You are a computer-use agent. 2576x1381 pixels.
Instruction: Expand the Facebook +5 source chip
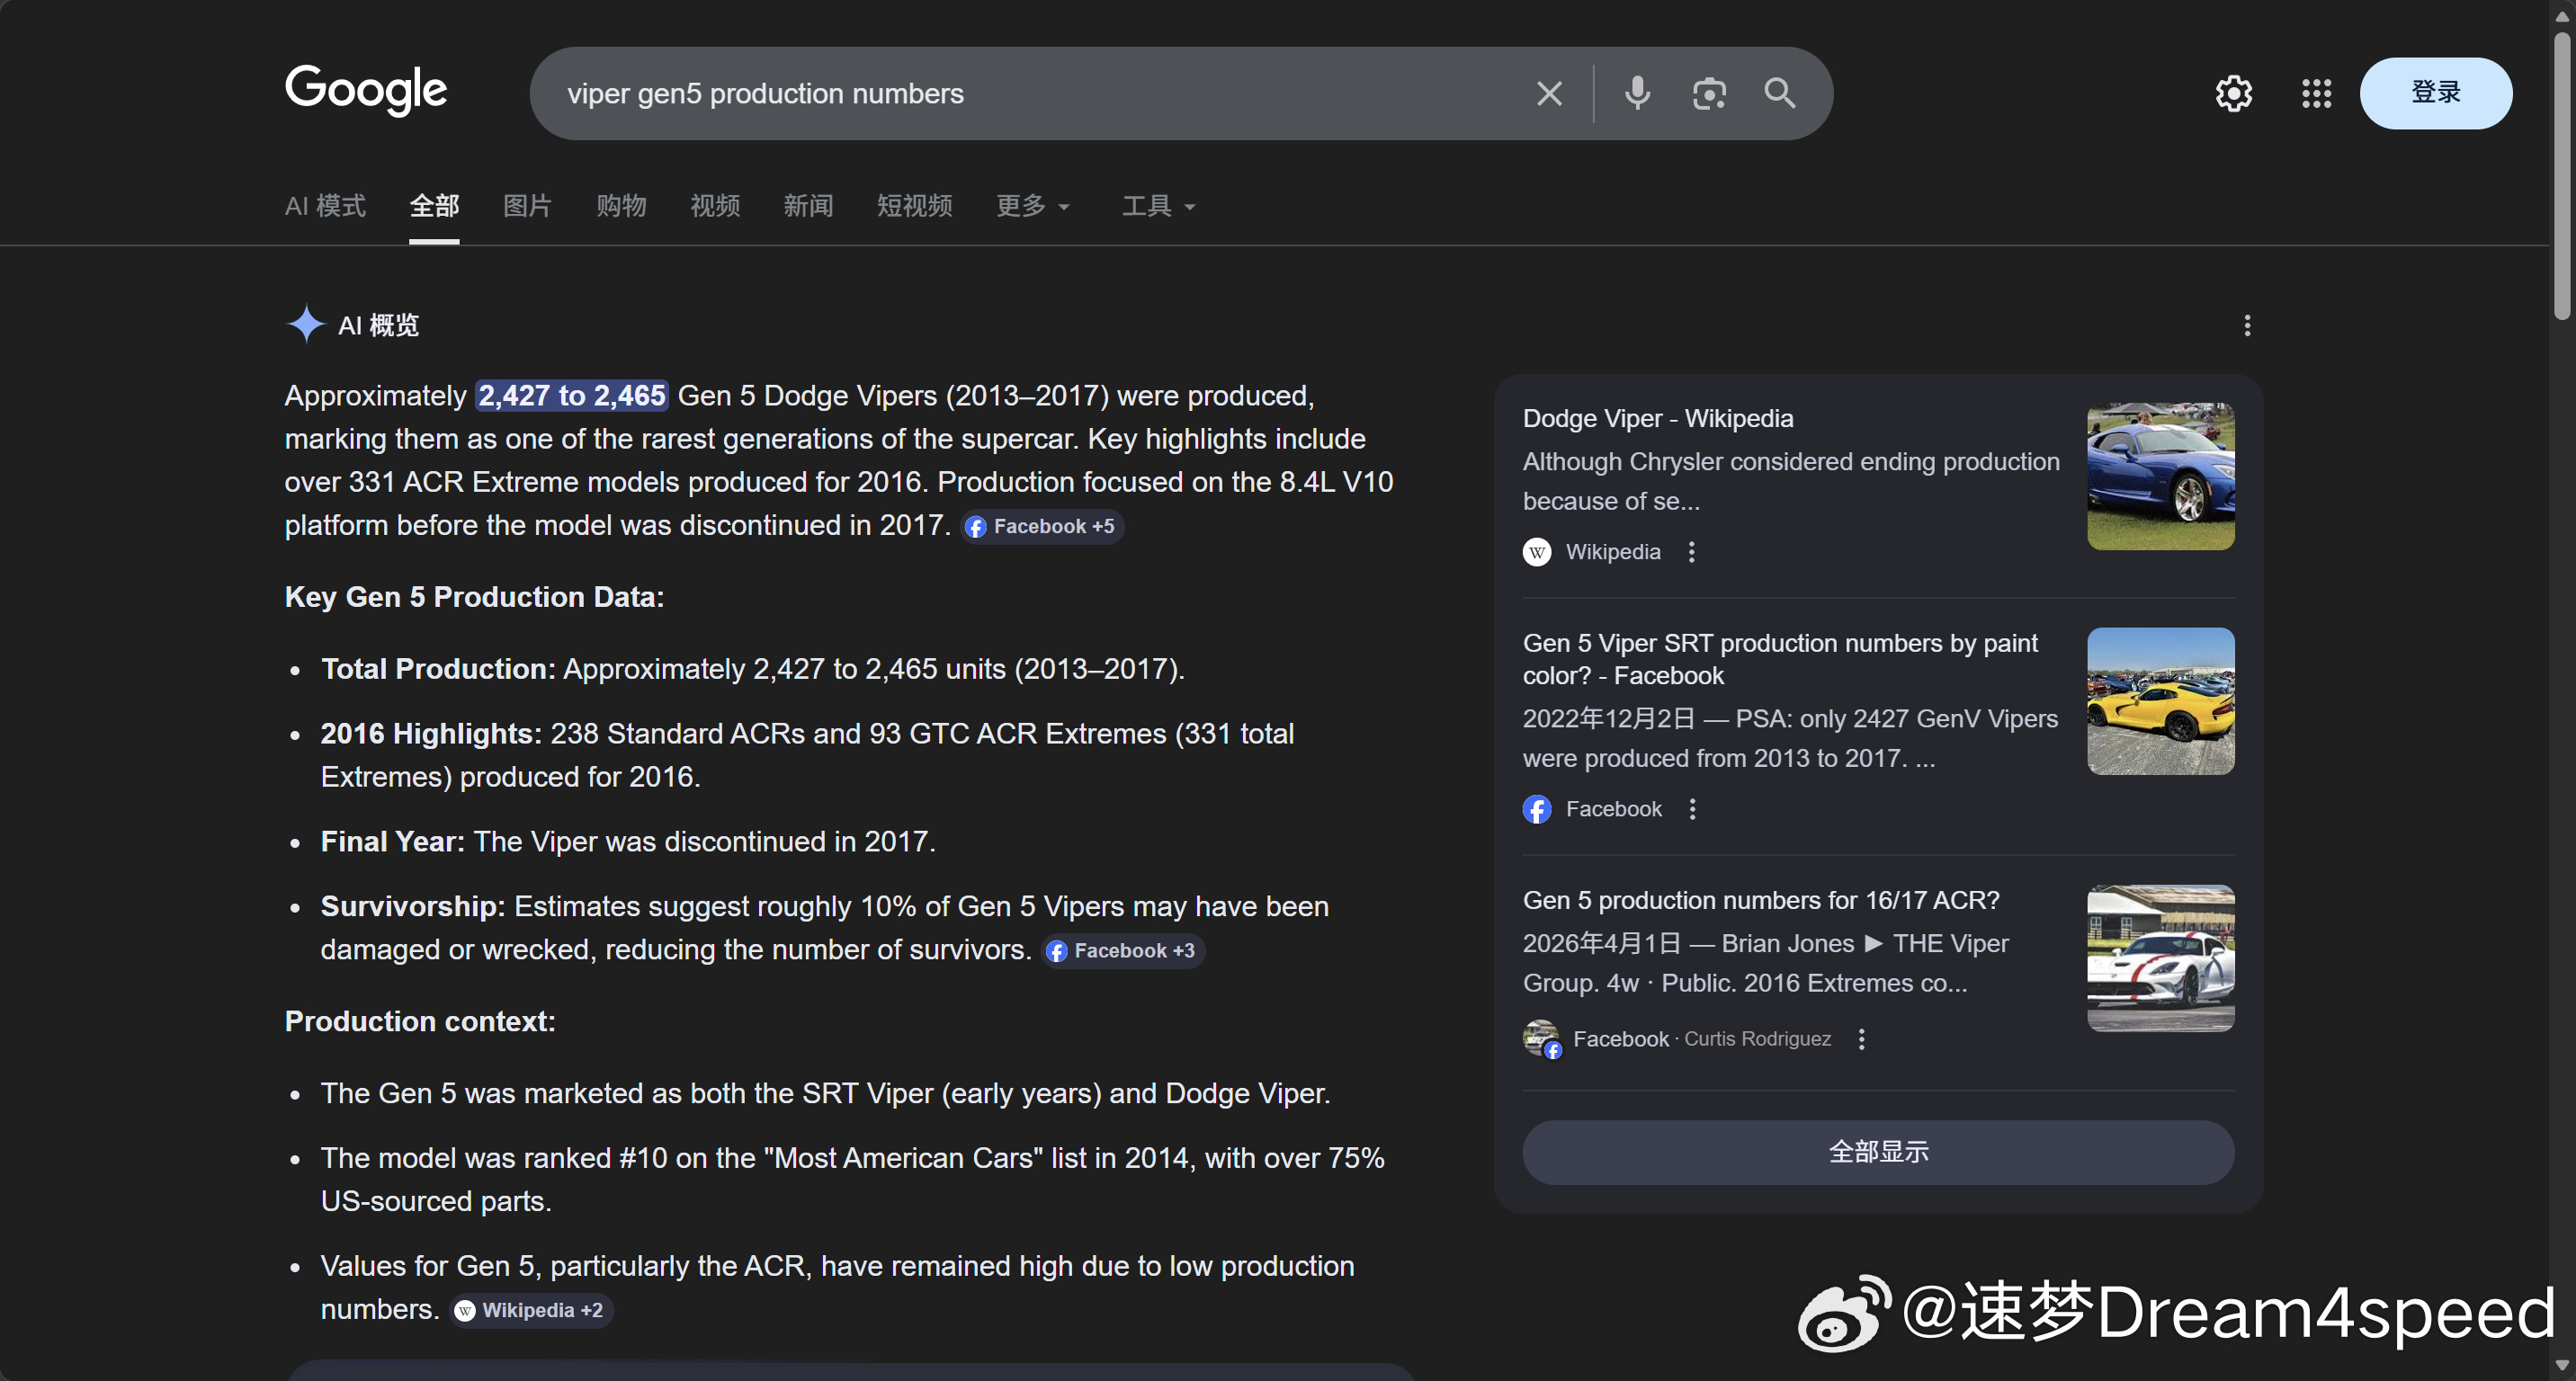coord(1042,527)
